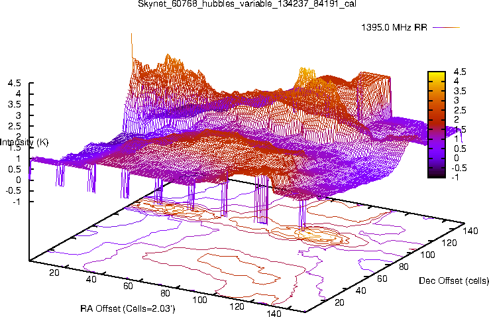Click the -0.5 label on the color bar

tap(459, 168)
